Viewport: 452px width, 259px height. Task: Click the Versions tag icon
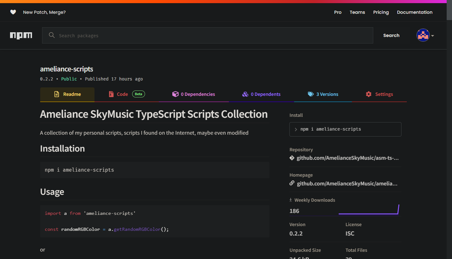[x=311, y=94]
